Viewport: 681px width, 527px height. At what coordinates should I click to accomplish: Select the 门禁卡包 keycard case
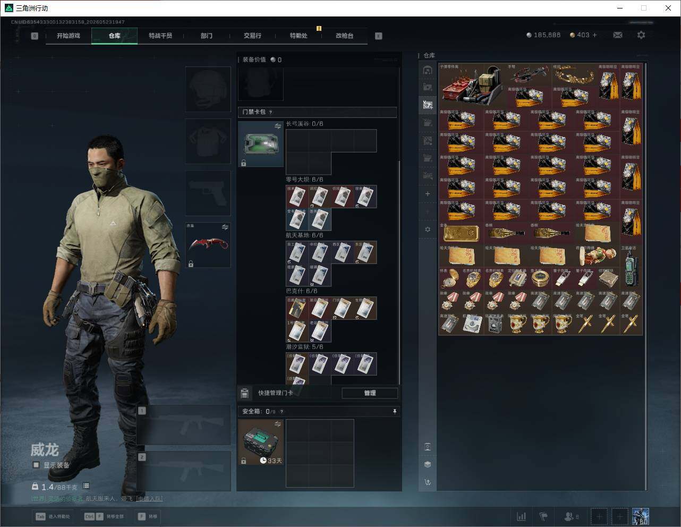tap(260, 144)
